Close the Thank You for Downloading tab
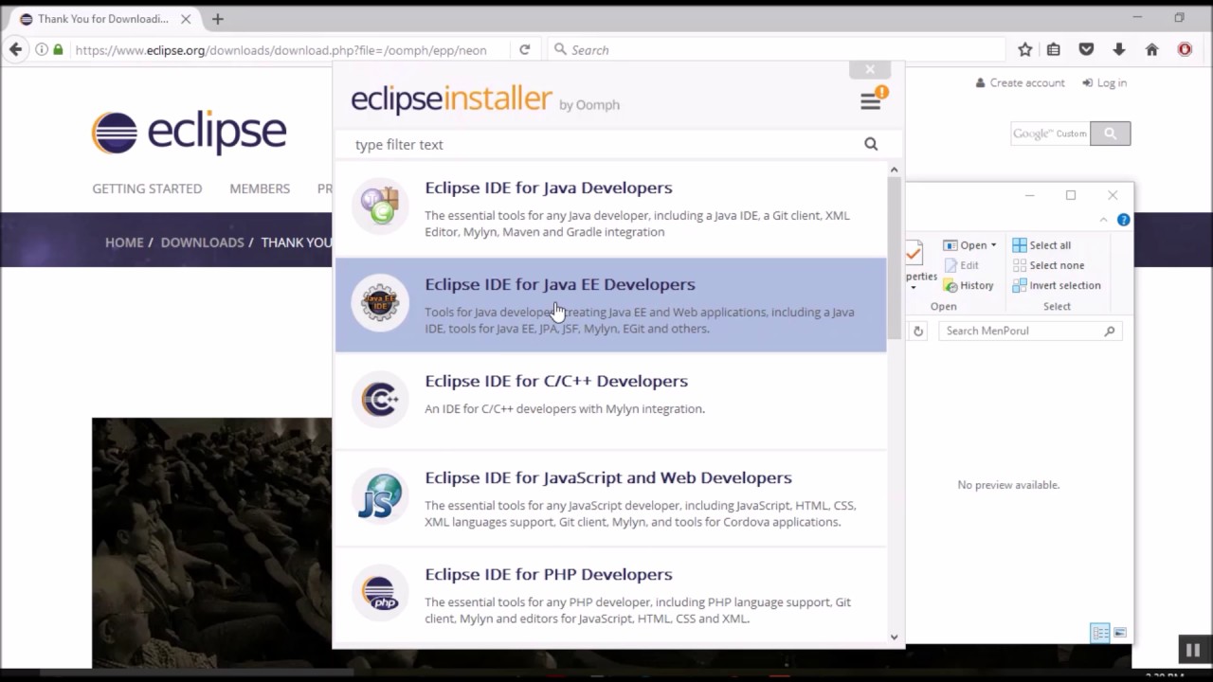The height and width of the screenshot is (682, 1213). tap(186, 19)
